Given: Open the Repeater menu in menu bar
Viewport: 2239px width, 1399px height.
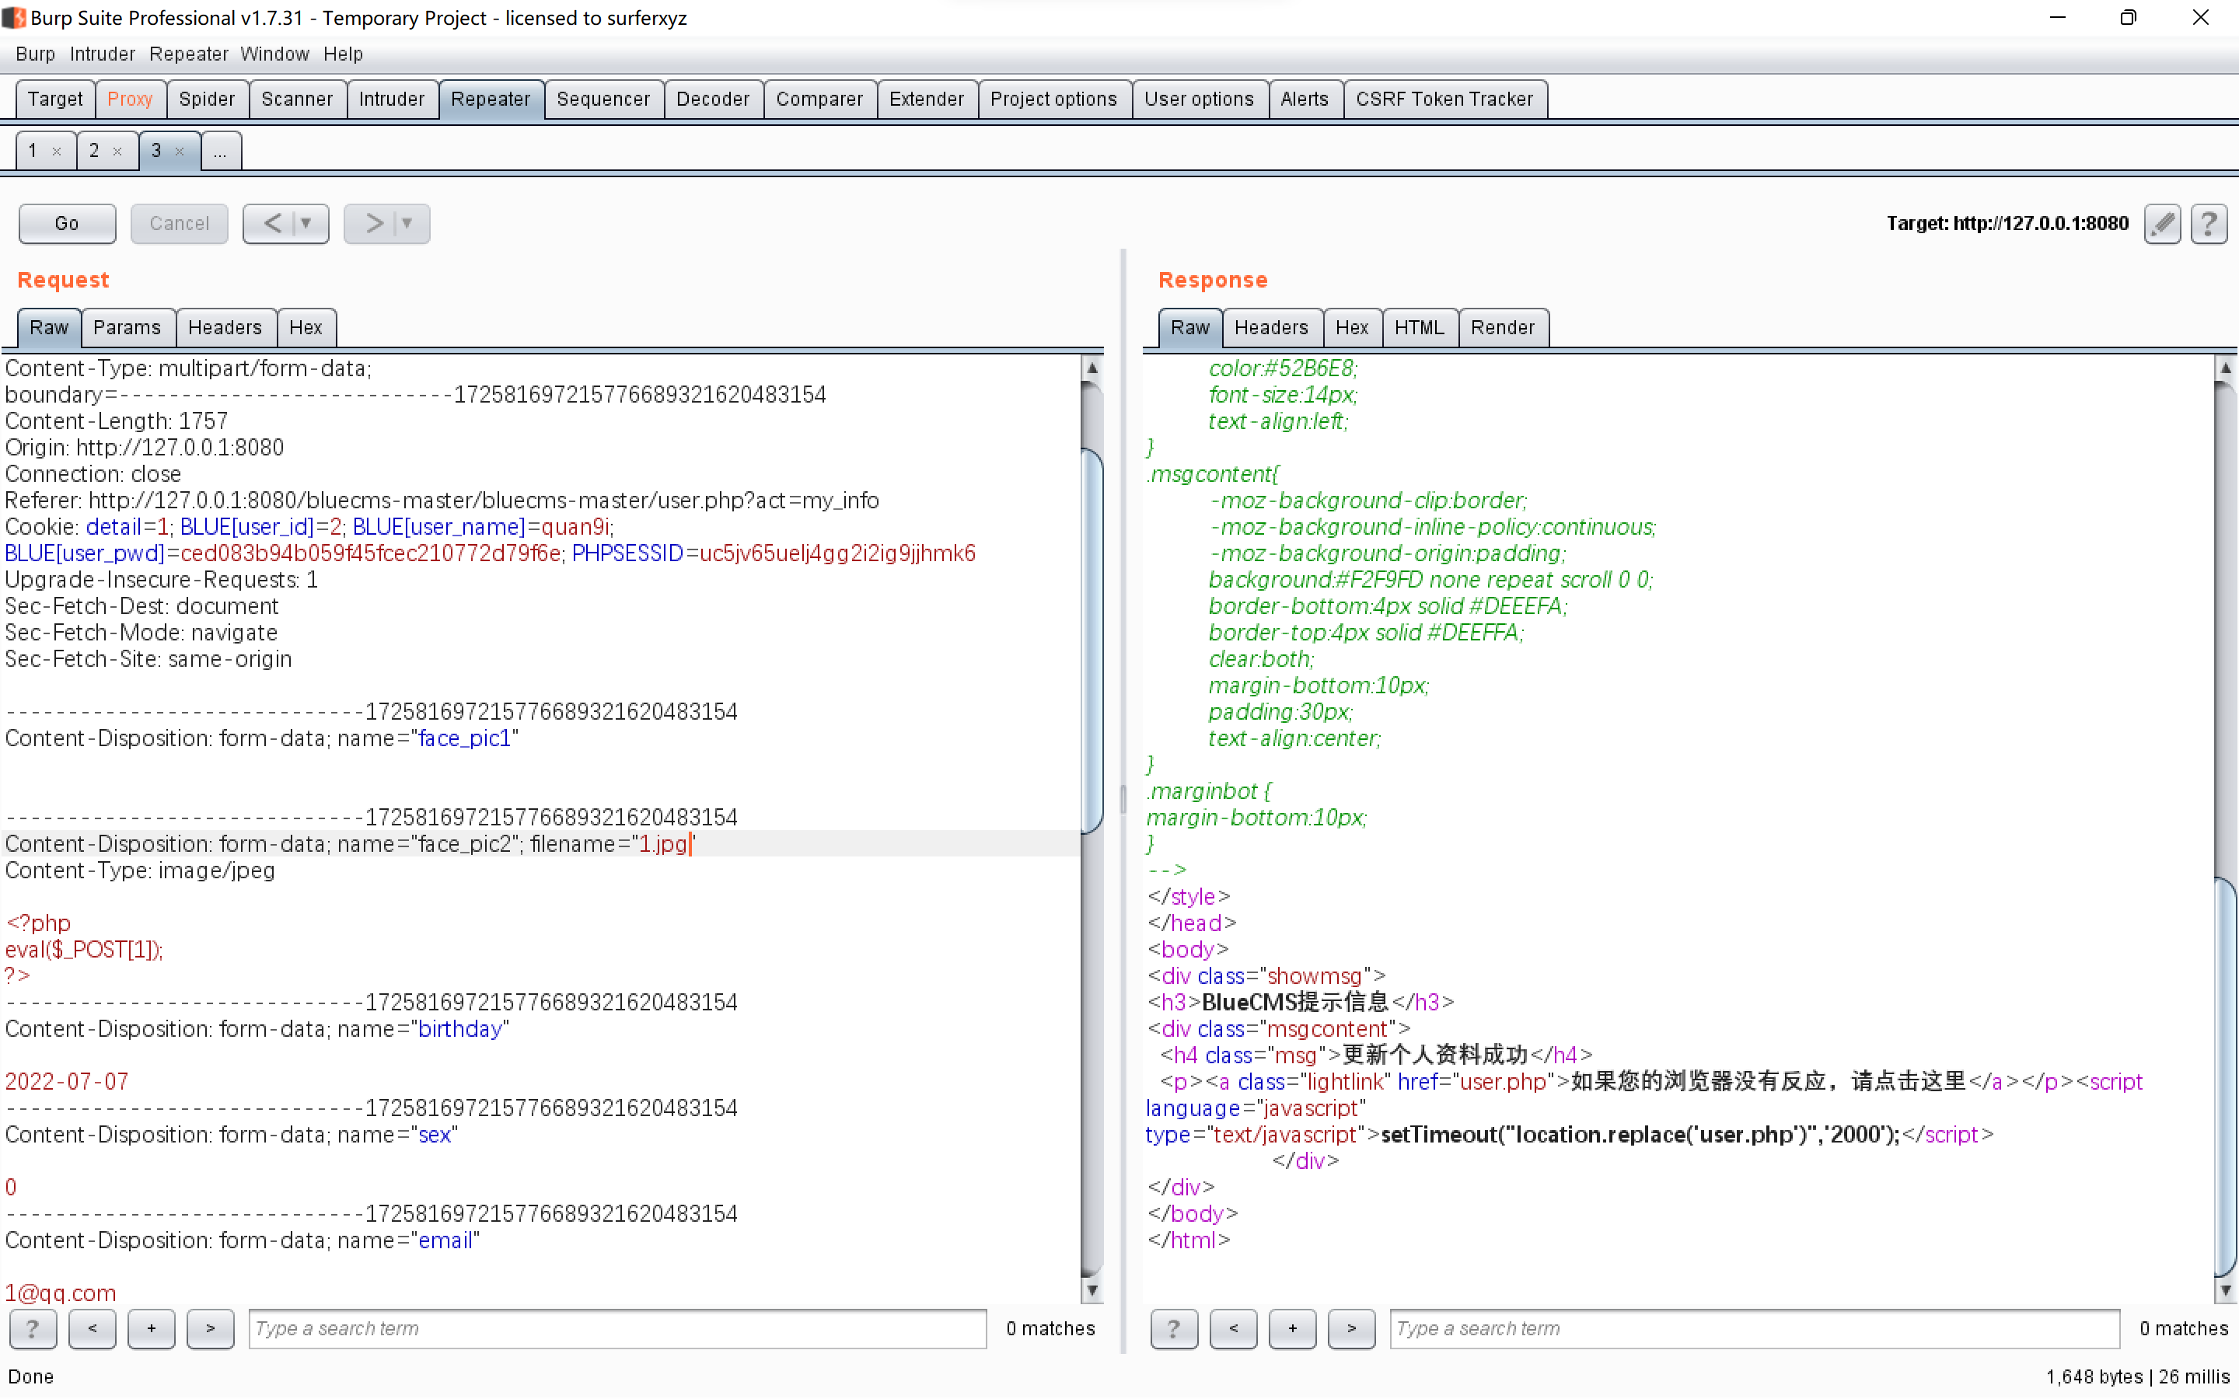Looking at the screenshot, I should point(189,54).
